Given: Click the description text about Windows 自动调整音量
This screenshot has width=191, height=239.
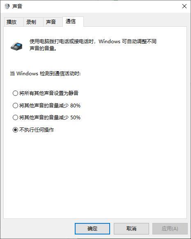Looking at the screenshot, I should click(x=93, y=45).
